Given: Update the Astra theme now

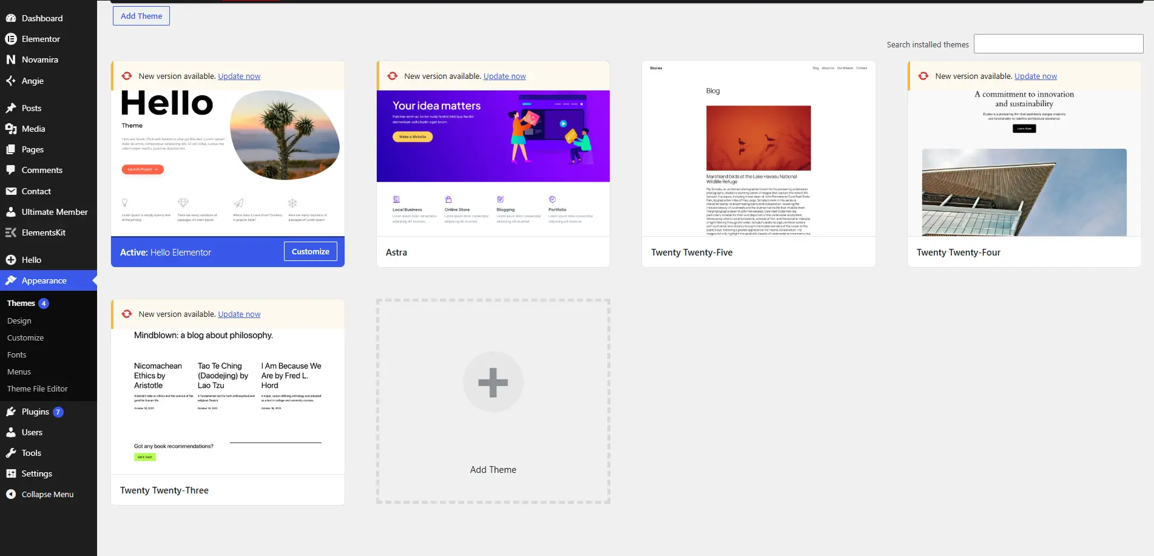Looking at the screenshot, I should (505, 76).
